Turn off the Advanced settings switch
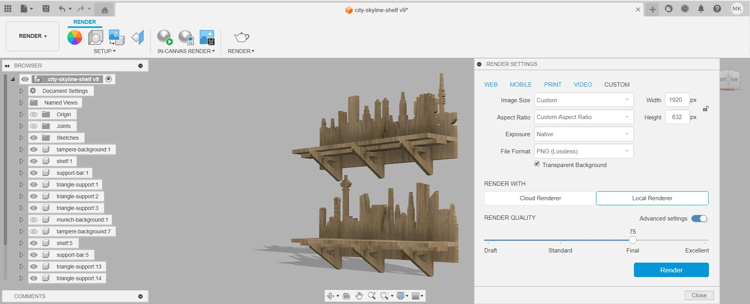 pyautogui.click(x=699, y=219)
